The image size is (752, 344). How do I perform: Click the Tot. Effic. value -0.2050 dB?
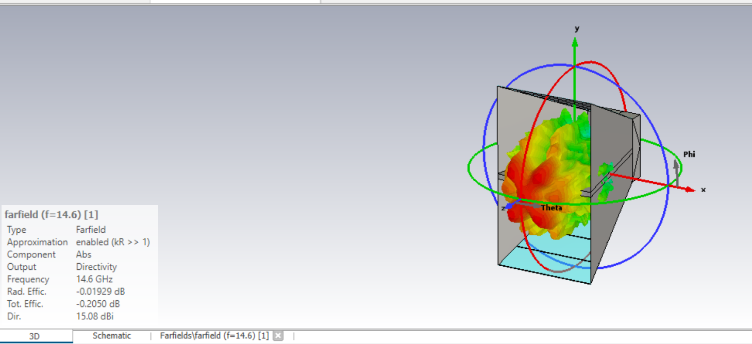[98, 304]
